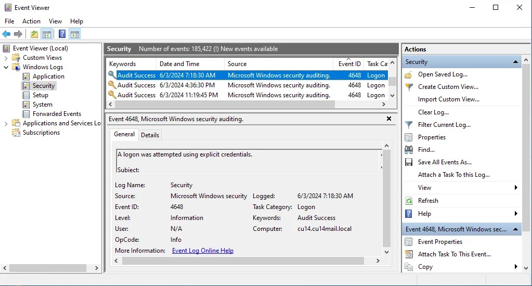Select the 7:18:30 AM event row
Screen dimensions: 532x286
click(248, 75)
